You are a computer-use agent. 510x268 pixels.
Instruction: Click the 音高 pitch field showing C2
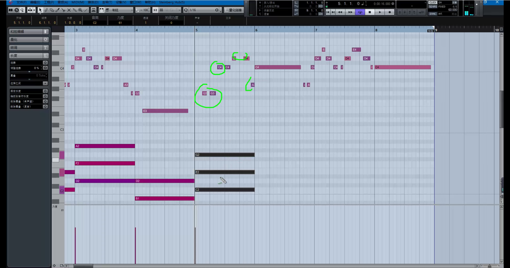coord(95,23)
